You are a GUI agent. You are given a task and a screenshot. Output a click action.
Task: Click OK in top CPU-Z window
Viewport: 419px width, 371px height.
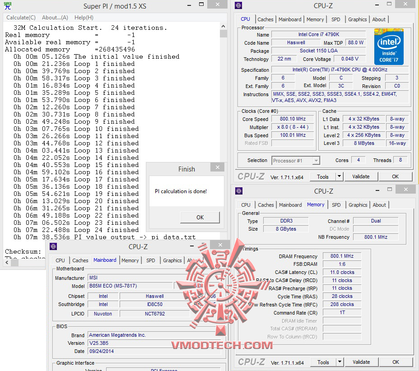click(395, 176)
